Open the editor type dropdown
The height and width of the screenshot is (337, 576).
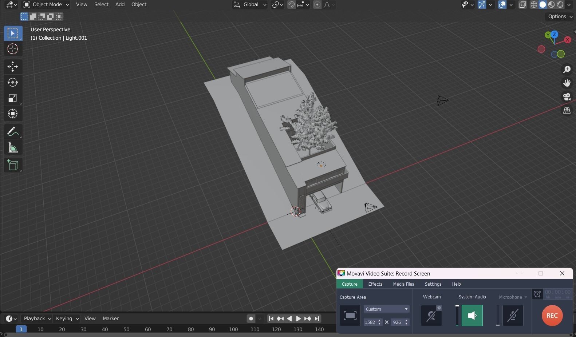[11, 4]
